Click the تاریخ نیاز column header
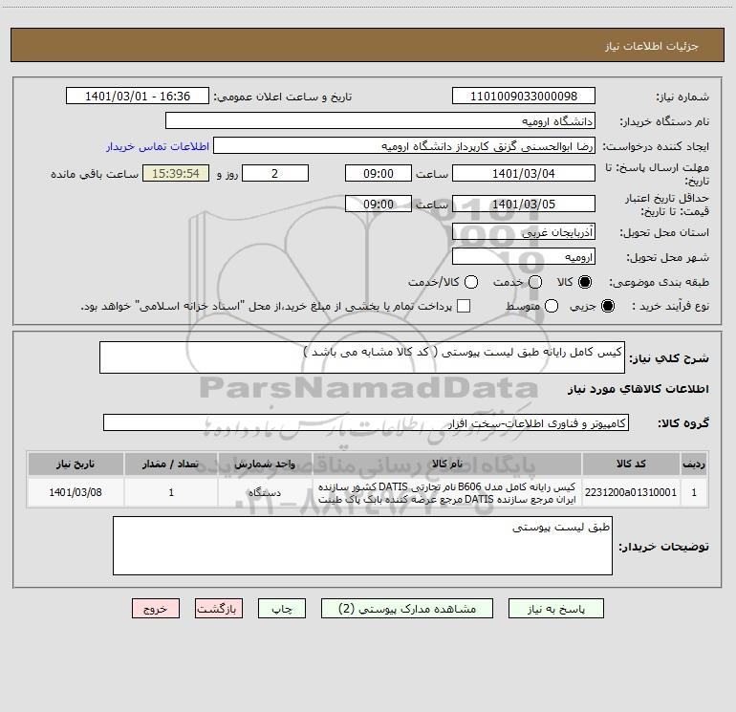This screenshot has height=712, width=736. 76,464
